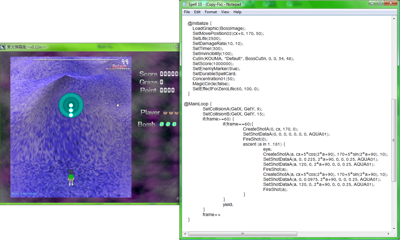This screenshot has height=240, width=400.
Task: Click the 'LoadGraphic(BossImage);' line
Action: pyautogui.click(x=219, y=28)
